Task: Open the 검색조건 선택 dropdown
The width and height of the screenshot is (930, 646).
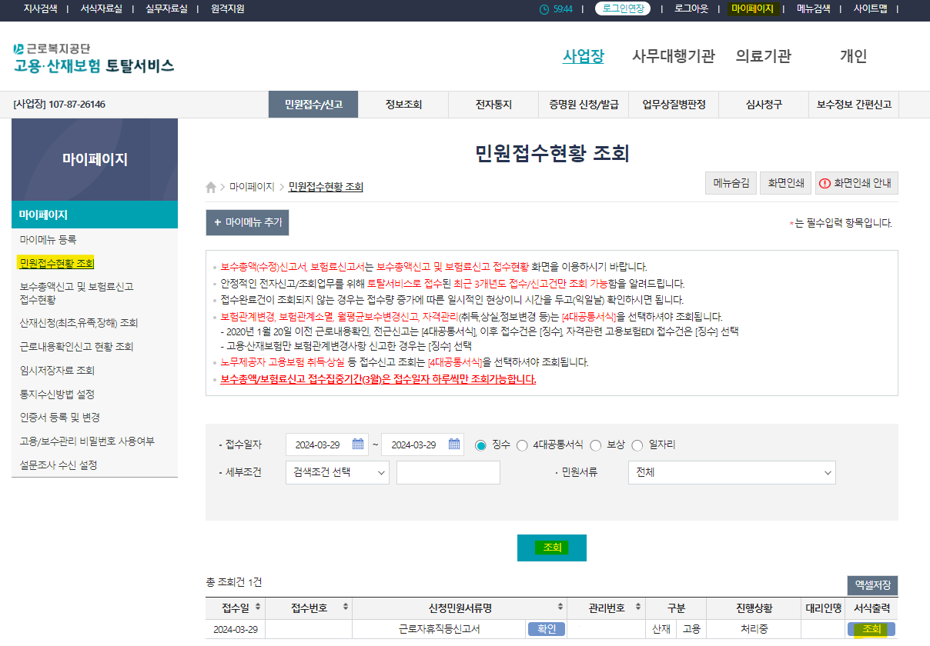Action: coord(337,472)
